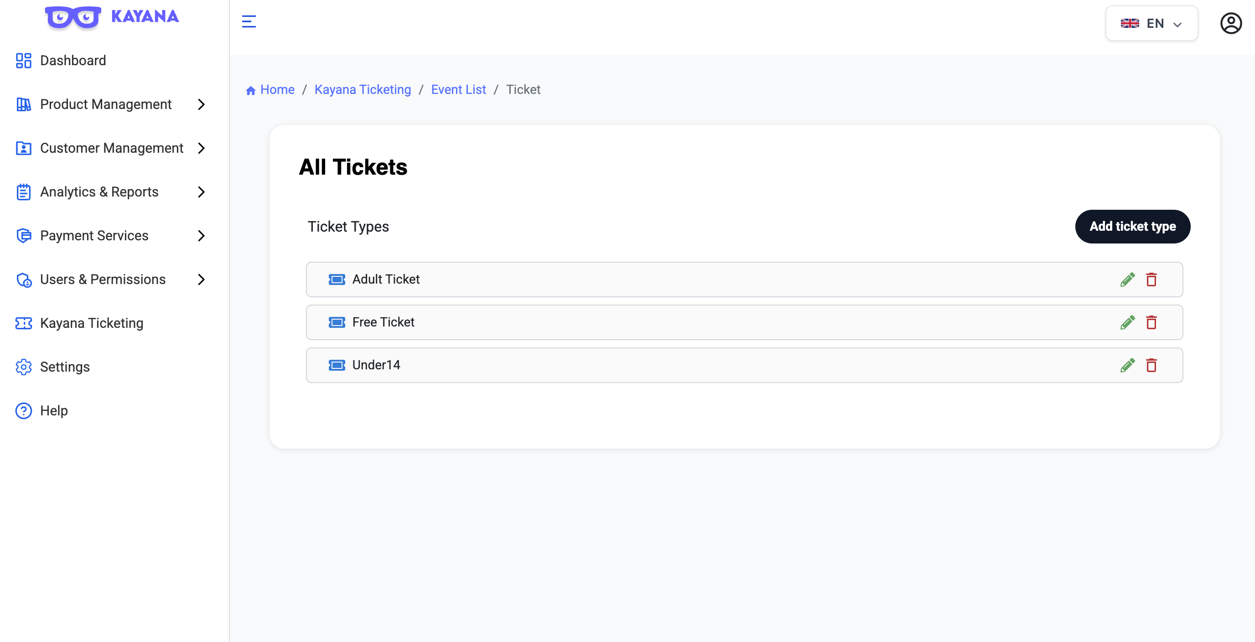Select the Under14 row text
This screenshot has height=642, width=1255.
pyautogui.click(x=376, y=365)
